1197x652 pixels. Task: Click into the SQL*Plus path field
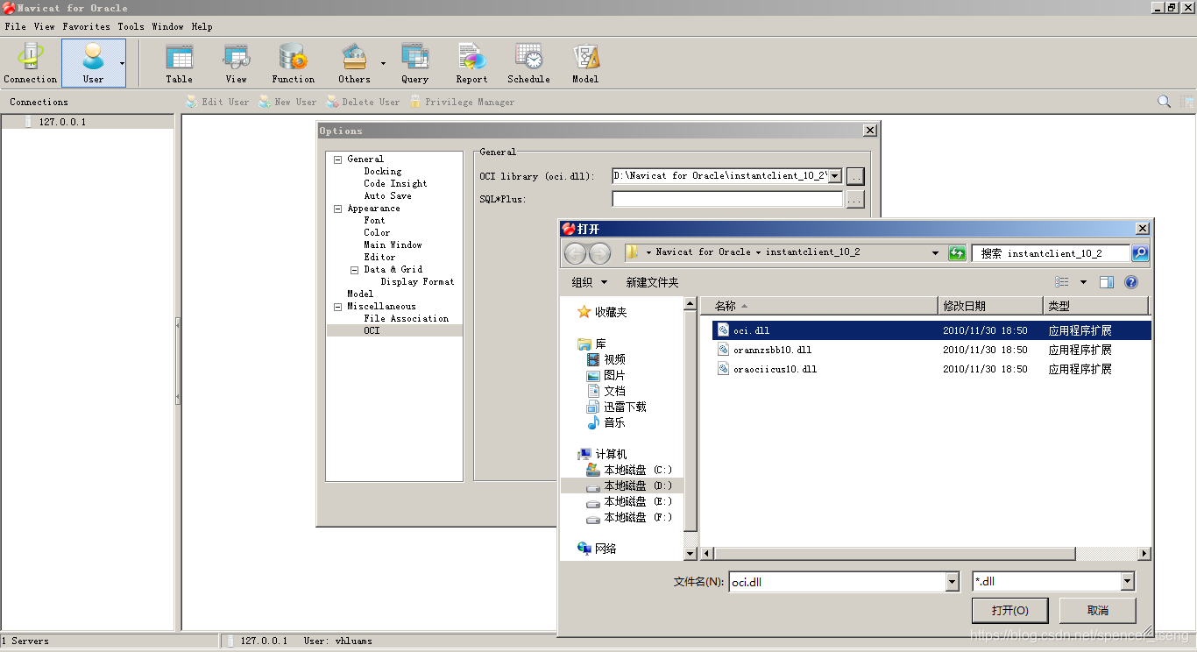point(727,200)
